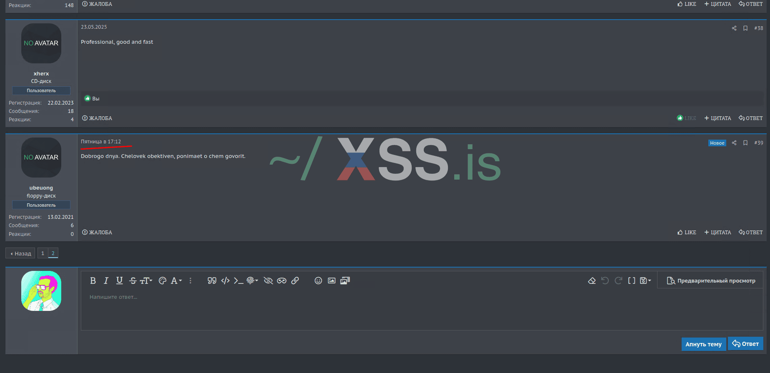Insert hidden content (crossed eye icon)
Image resolution: width=770 pixels, height=373 pixels.
pyautogui.click(x=268, y=281)
